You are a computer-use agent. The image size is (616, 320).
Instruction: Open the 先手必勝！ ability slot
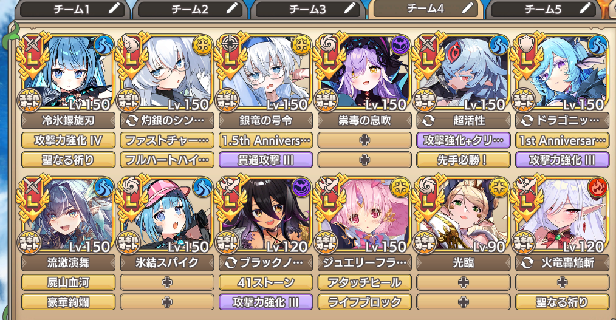click(464, 160)
